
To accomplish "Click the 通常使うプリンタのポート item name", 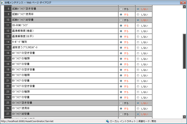I will point(25,47).
